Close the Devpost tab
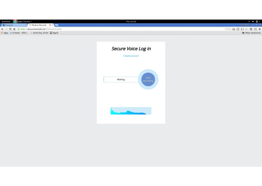Screen dimensions: 262x186 pyautogui.click(x=26, y=25)
